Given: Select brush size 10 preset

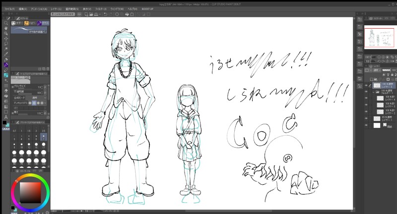Looking at the screenshot, I should click(21, 145).
